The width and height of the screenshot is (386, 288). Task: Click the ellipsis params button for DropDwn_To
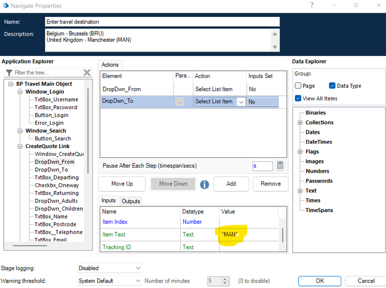coord(180,102)
